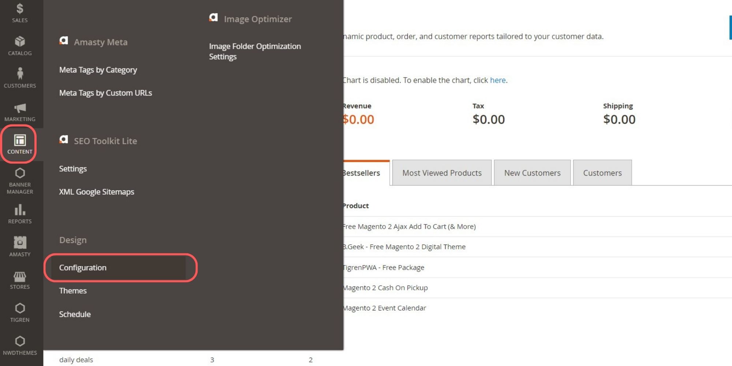Open the Stores sidebar menu
This screenshot has height=366, width=732.
pos(20,280)
